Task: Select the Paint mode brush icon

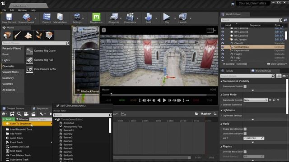Action: click(x=18, y=35)
